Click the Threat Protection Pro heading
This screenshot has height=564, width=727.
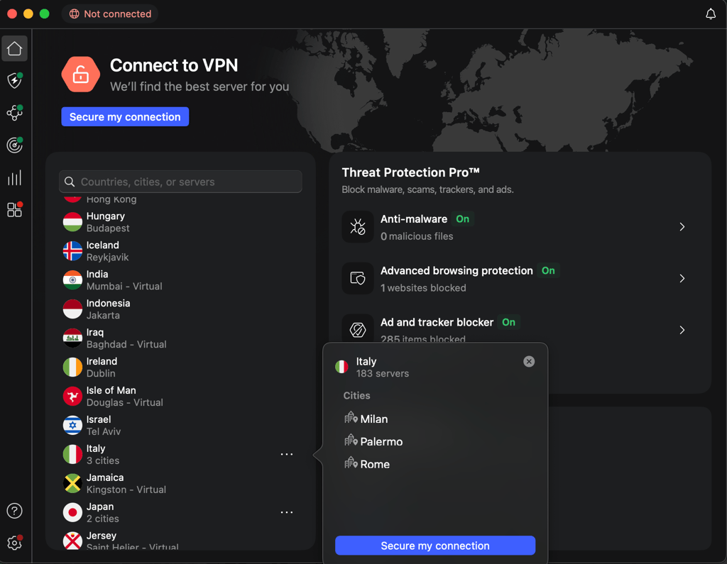click(410, 172)
